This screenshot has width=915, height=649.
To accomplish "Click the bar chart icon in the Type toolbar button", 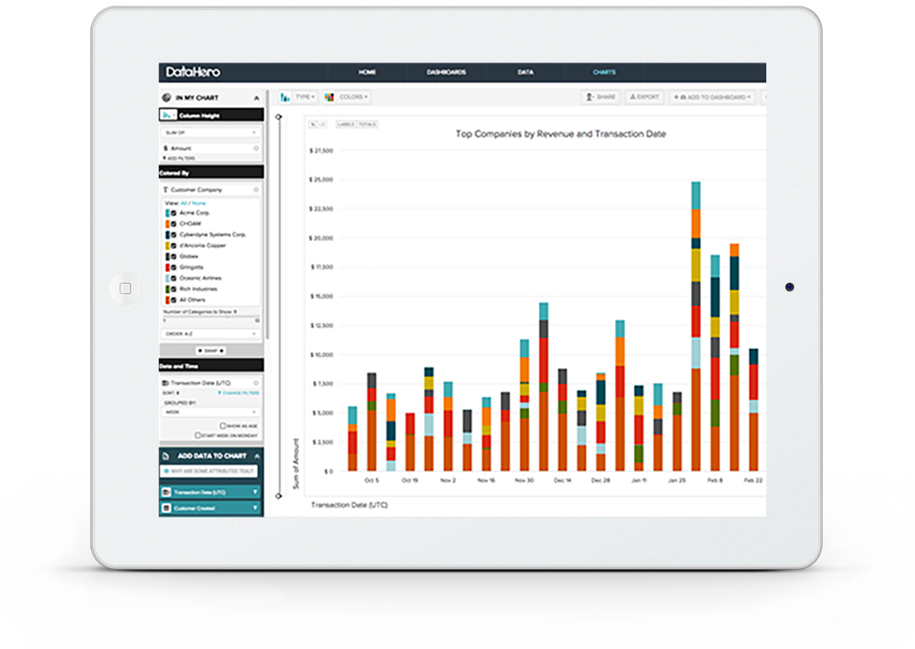I will coord(286,97).
